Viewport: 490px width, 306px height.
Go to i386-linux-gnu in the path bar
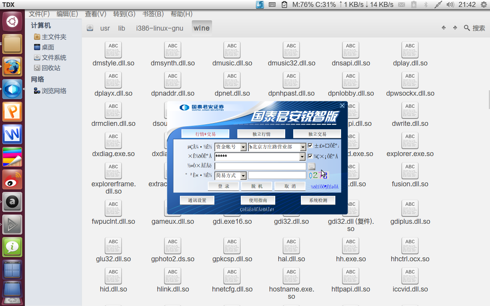click(160, 28)
